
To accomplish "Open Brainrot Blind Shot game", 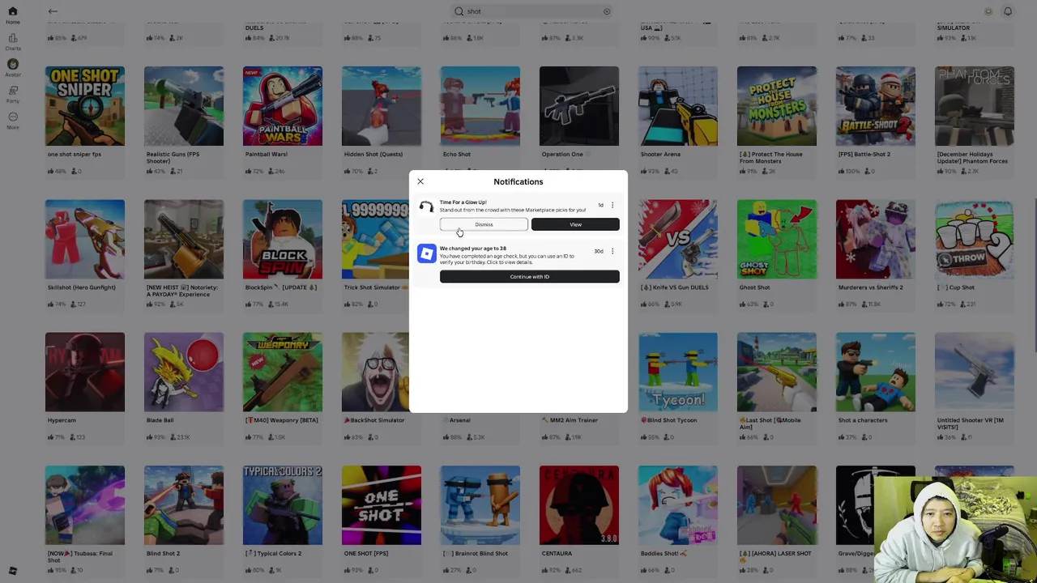I will click(x=480, y=505).
